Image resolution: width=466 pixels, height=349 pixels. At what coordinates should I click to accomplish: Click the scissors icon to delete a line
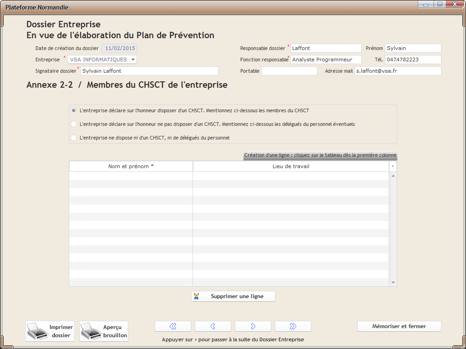[197, 296]
